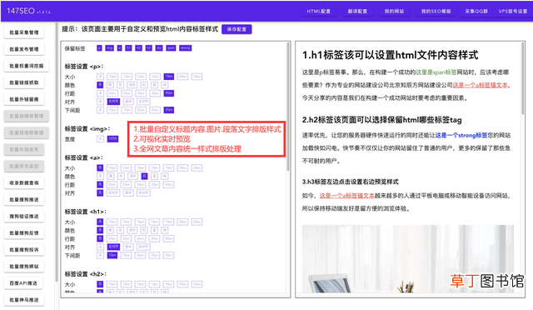This screenshot has width=533, height=310.
Task: Open 我的SEO模板 in top bar
Action: pyautogui.click(x=436, y=11)
